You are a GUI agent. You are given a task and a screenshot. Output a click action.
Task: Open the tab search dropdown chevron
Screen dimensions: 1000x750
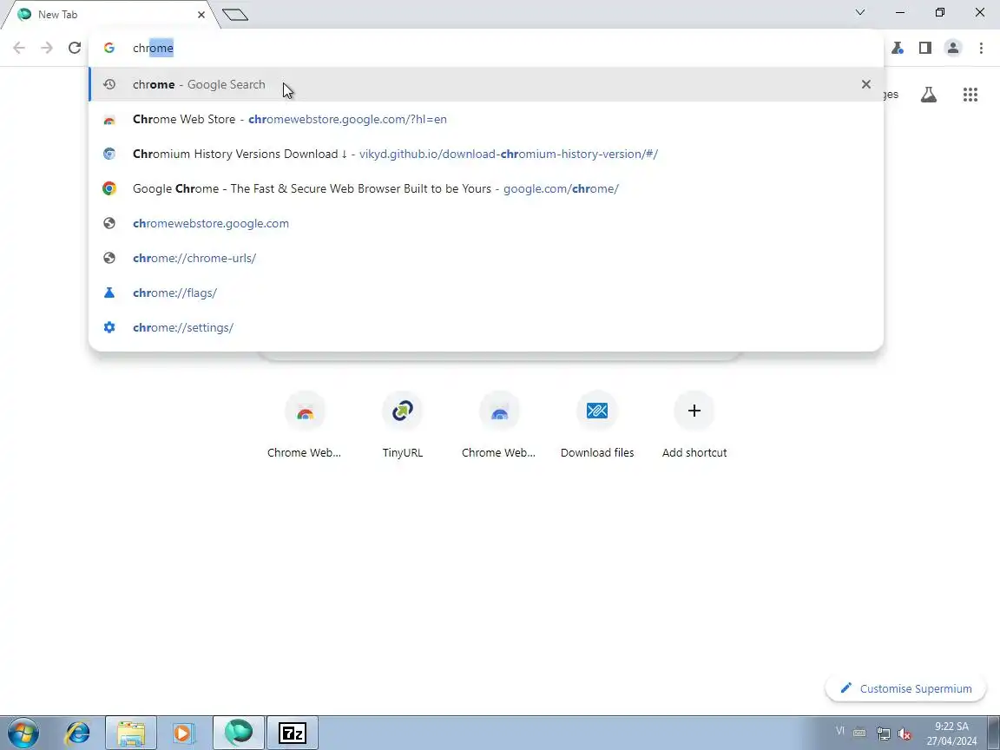pyautogui.click(x=859, y=12)
